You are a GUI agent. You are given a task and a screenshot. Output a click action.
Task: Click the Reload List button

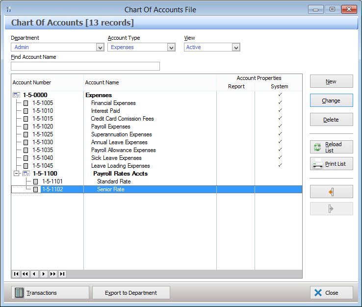(331, 147)
